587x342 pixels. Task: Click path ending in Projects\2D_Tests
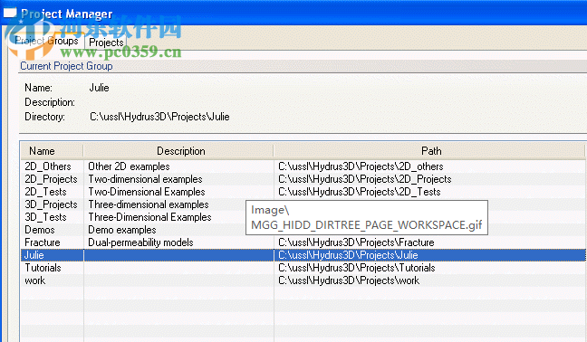360,192
